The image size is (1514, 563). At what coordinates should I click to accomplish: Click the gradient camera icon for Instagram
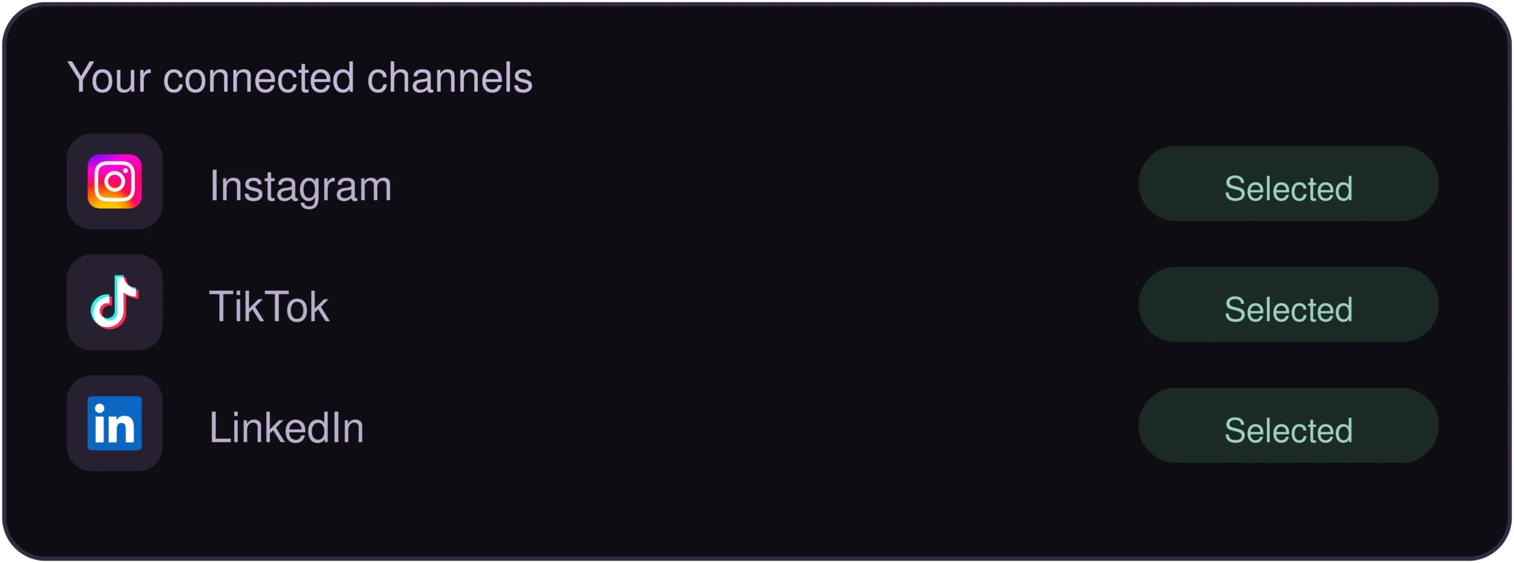pyautogui.click(x=115, y=182)
